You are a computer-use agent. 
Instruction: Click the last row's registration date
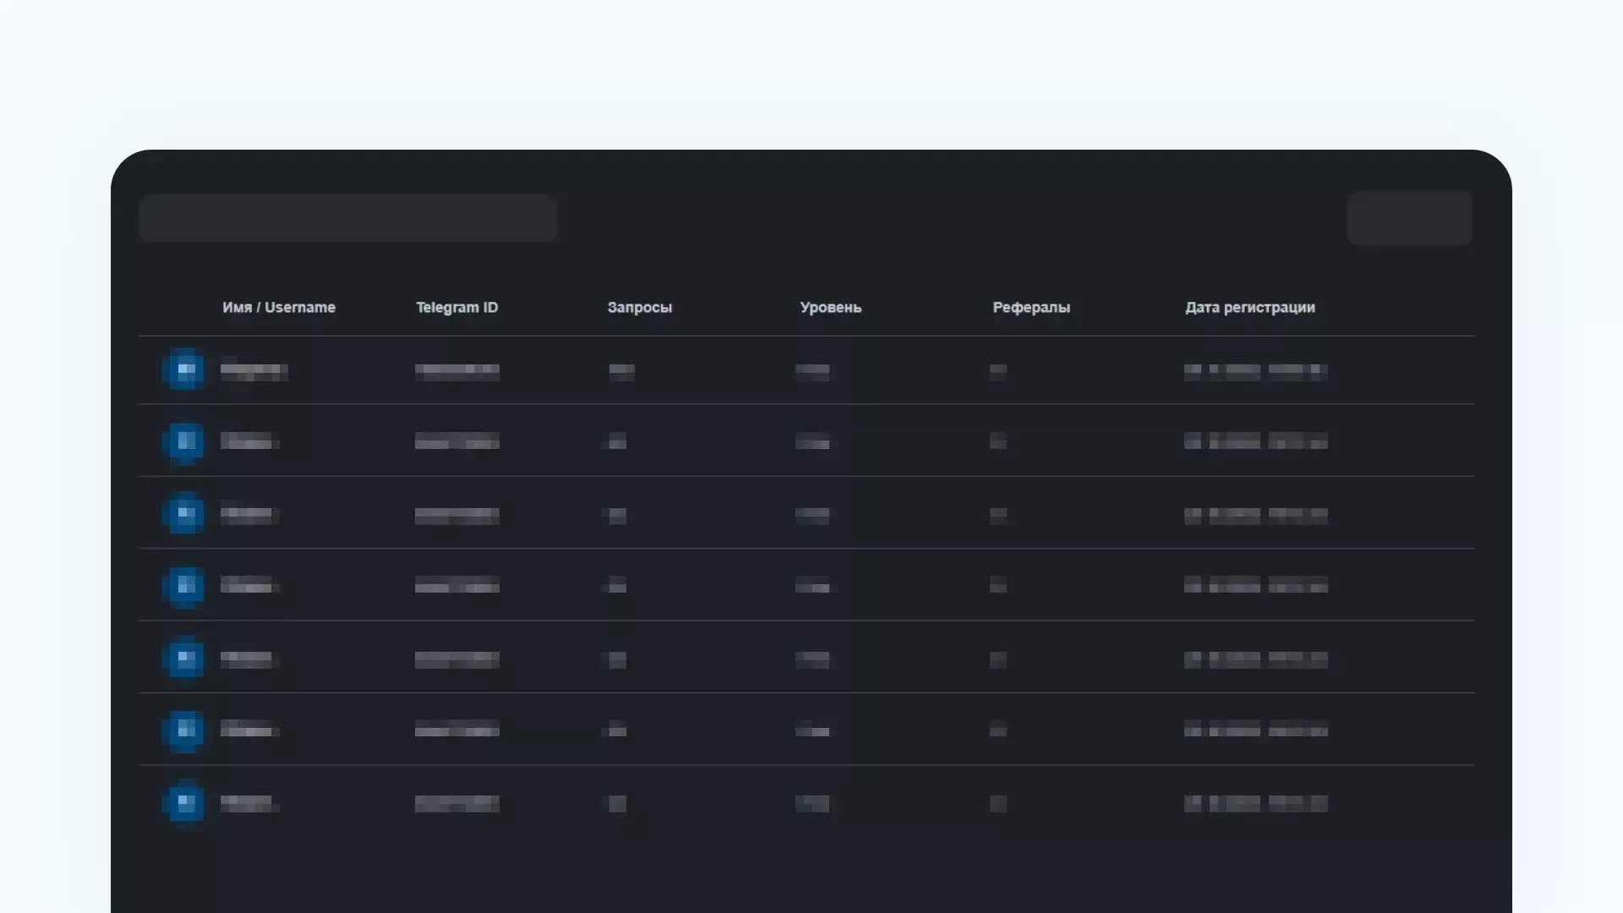[1255, 803]
